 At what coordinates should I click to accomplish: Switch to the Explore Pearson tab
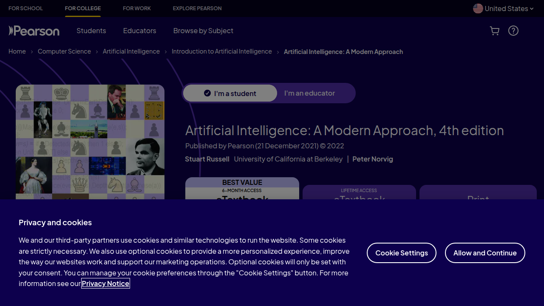click(x=197, y=8)
